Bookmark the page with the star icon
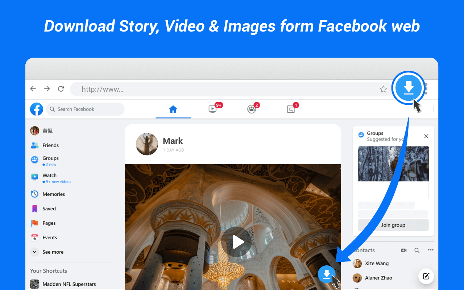 [383, 89]
